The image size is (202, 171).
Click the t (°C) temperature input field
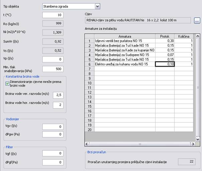(53, 15)
